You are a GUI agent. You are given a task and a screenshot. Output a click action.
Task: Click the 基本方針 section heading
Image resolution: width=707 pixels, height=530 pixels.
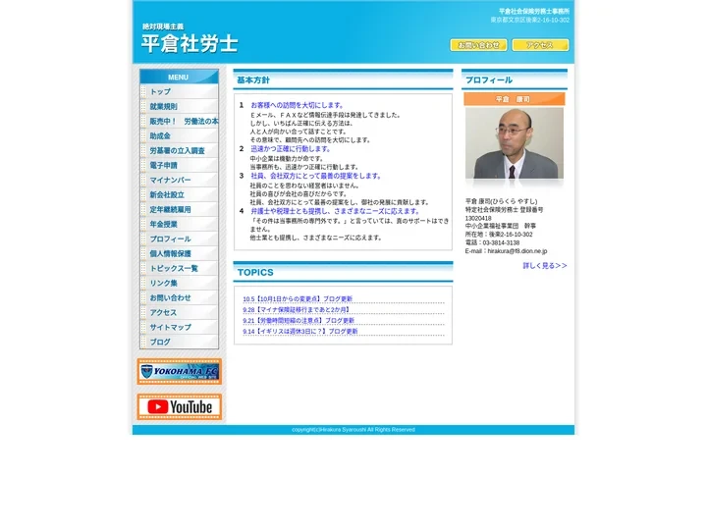tap(253, 80)
